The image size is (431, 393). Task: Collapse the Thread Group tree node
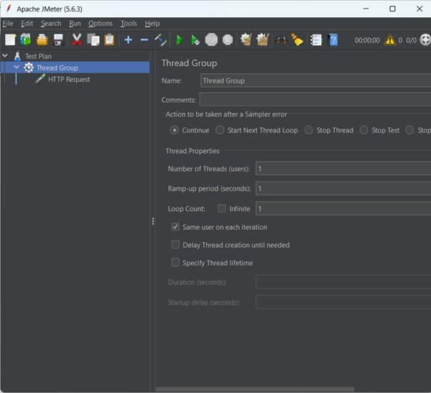pyautogui.click(x=17, y=68)
